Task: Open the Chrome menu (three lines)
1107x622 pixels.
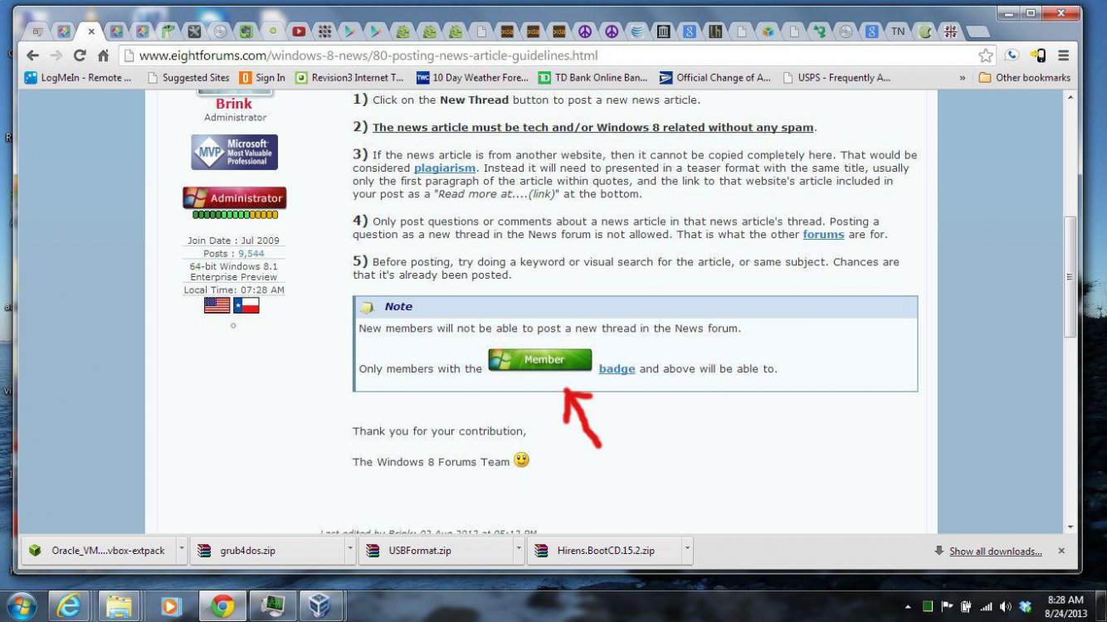Action: pos(1063,56)
